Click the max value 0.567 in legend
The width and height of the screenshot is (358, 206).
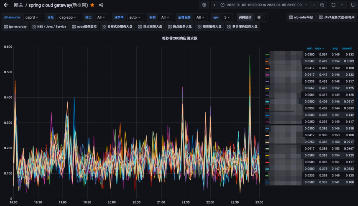click(x=323, y=55)
